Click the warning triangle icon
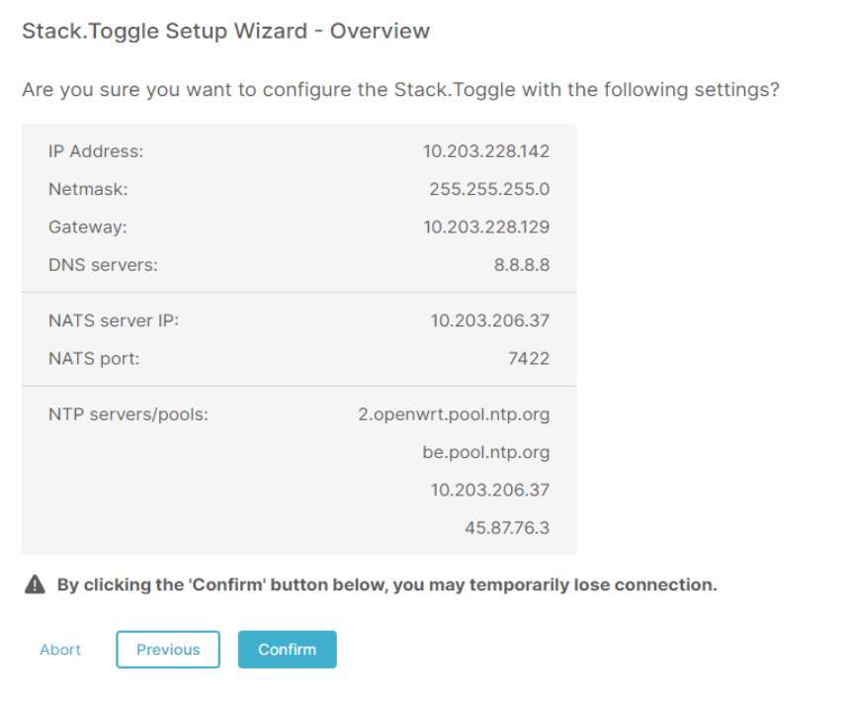 (35, 584)
